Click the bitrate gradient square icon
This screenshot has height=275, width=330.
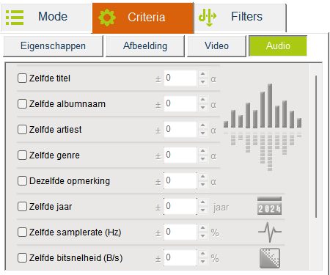pyautogui.click(x=270, y=258)
